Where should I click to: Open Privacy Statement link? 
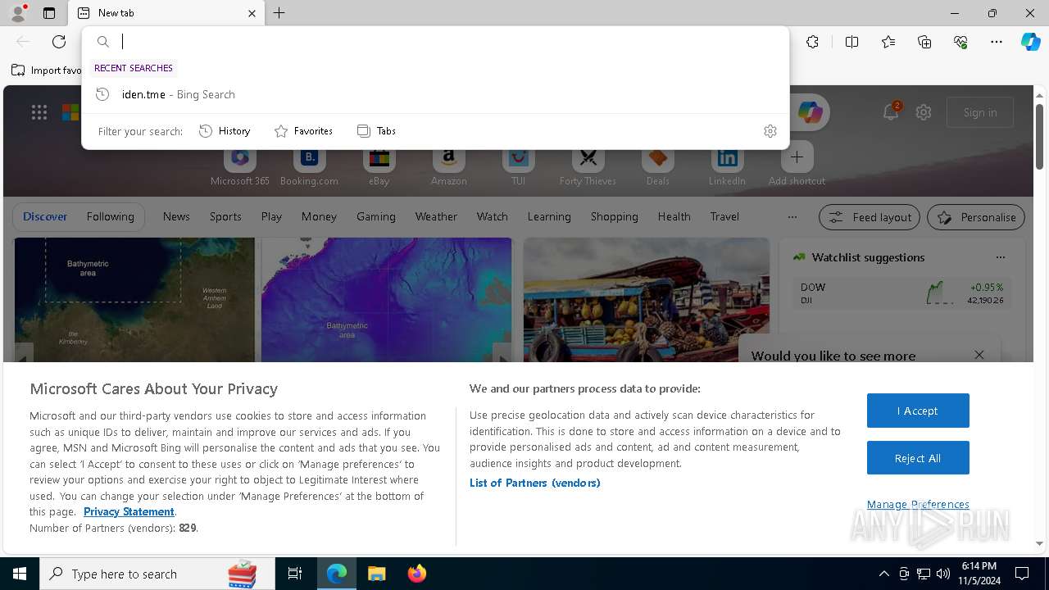pos(129,511)
